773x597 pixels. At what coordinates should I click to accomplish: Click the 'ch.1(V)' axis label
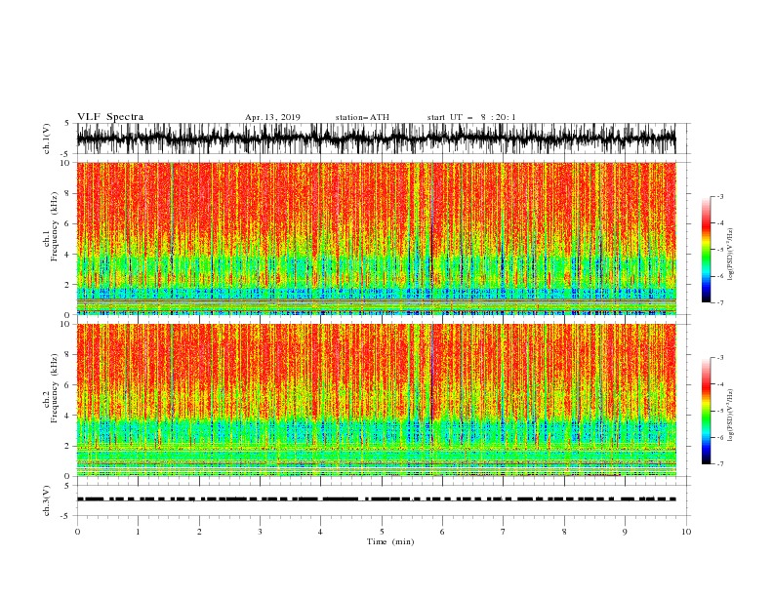click(x=47, y=139)
